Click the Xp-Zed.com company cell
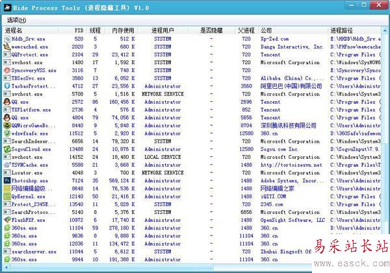 pos(274,39)
